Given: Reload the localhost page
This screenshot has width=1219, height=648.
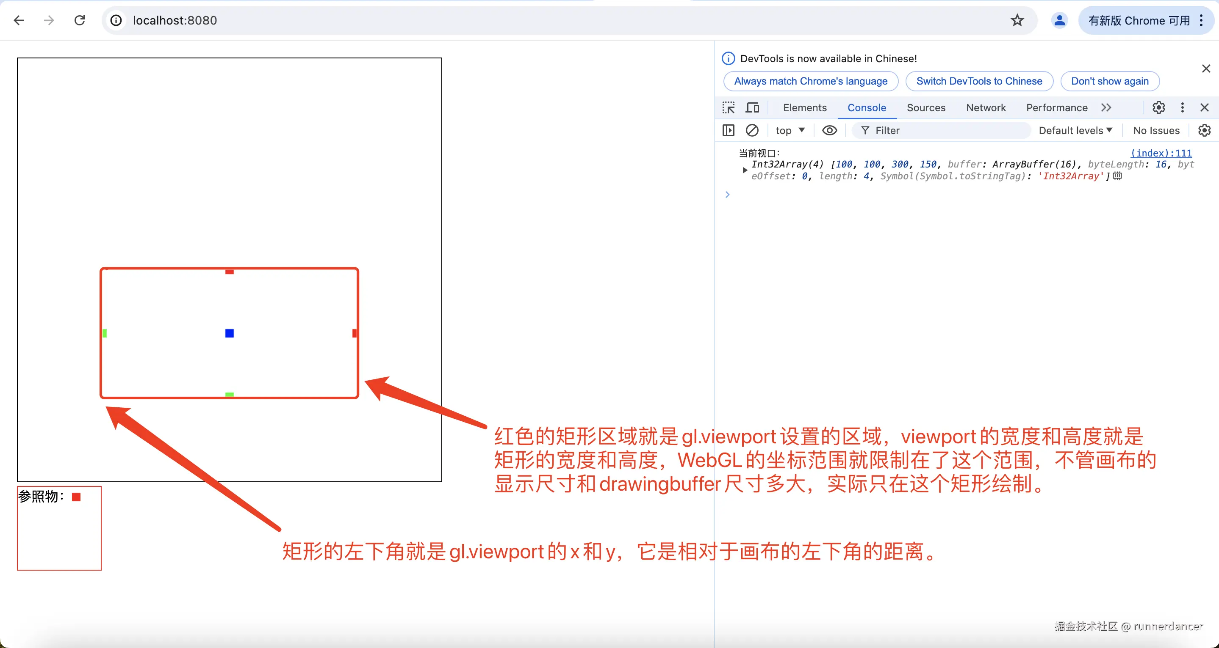Looking at the screenshot, I should [80, 20].
